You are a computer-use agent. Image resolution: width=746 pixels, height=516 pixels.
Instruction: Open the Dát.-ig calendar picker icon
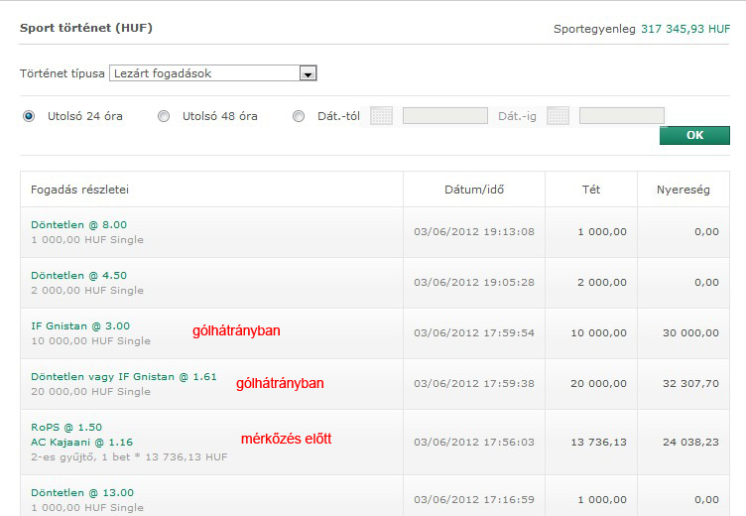pos(558,116)
